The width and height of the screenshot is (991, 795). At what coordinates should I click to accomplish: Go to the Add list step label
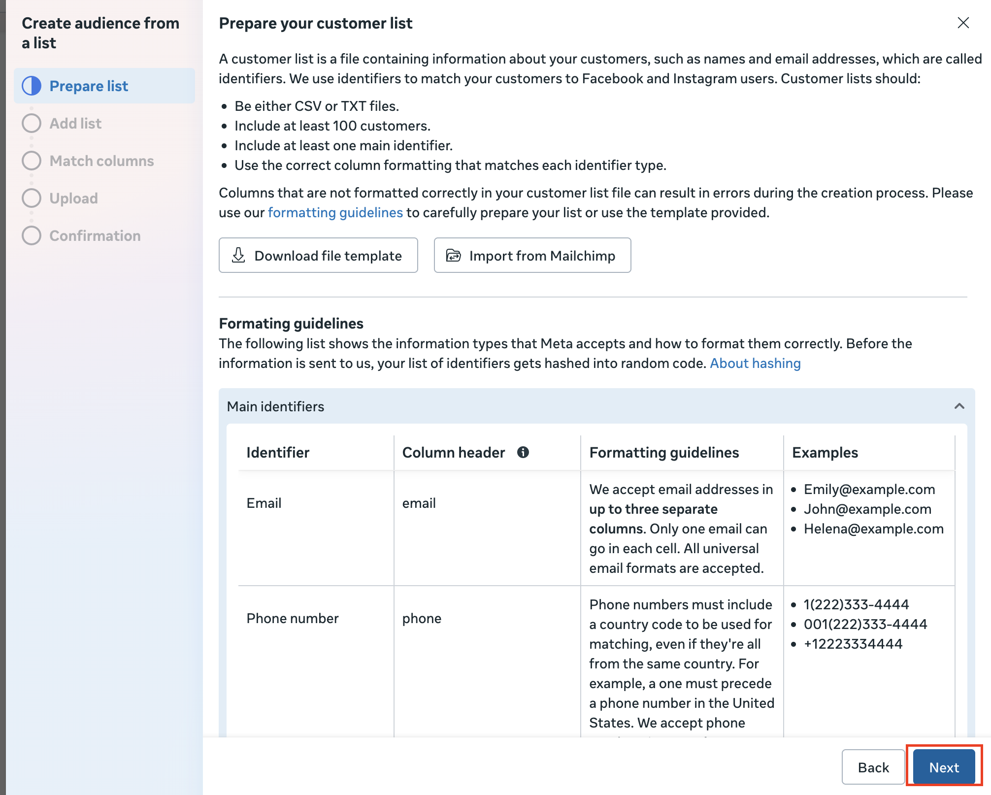pyautogui.click(x=75, y=123)
